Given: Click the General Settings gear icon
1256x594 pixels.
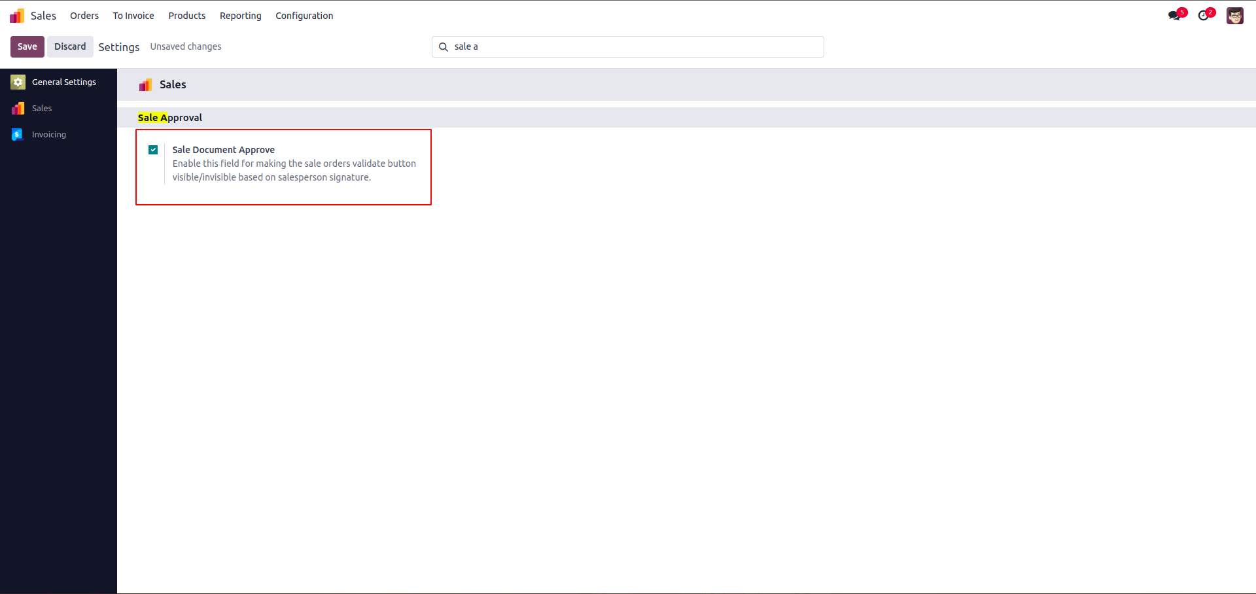Looking at the screenshot, I should click(x=18, y=82).
